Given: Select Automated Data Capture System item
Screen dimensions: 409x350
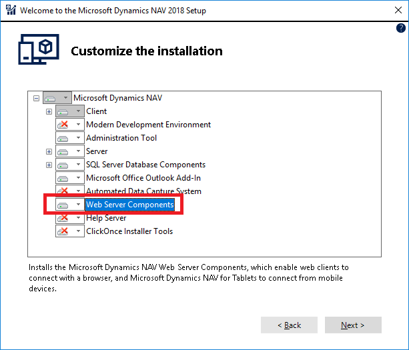Looking at the screenshot, I should (x=143, y=191).
